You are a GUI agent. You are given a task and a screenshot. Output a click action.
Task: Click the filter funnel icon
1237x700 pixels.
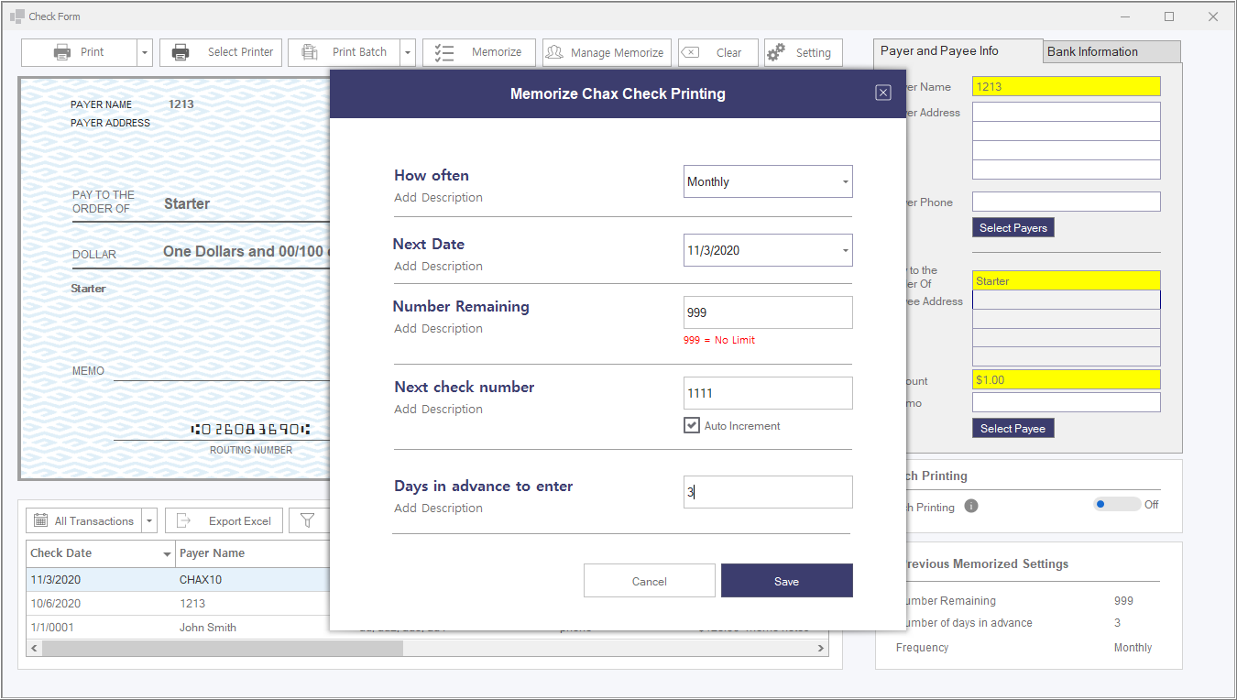(x=308, y=520)
